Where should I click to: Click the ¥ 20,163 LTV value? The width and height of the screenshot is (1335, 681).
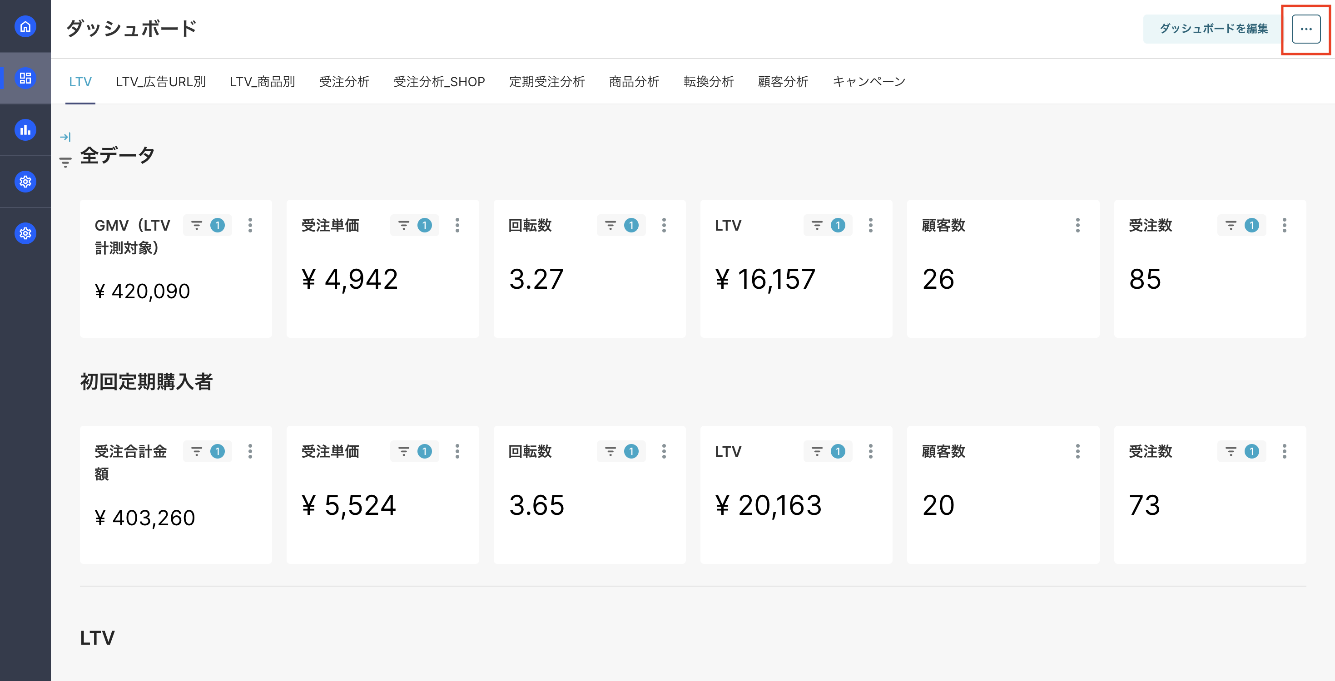[769, 506]
